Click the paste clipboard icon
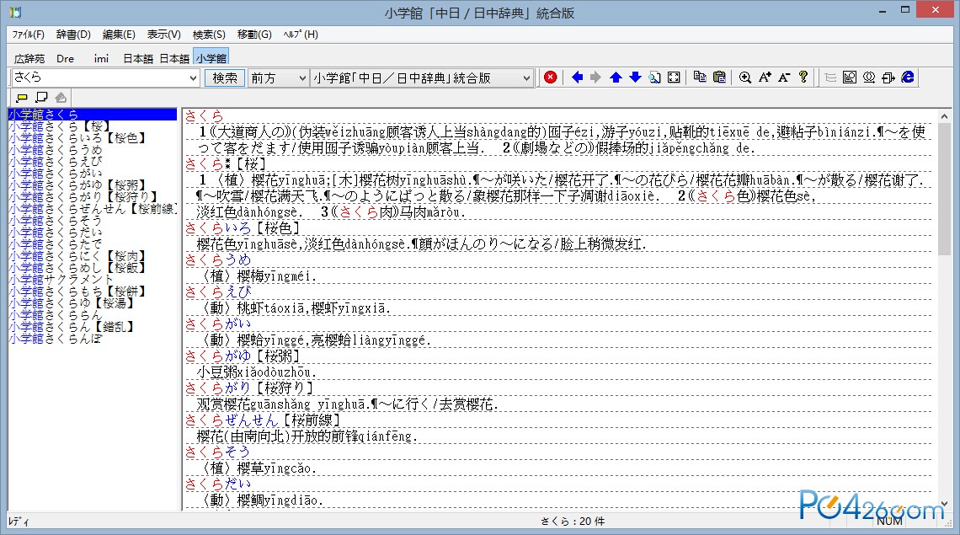The width and height of the screenshot is (960, 535). click(719, 78)
